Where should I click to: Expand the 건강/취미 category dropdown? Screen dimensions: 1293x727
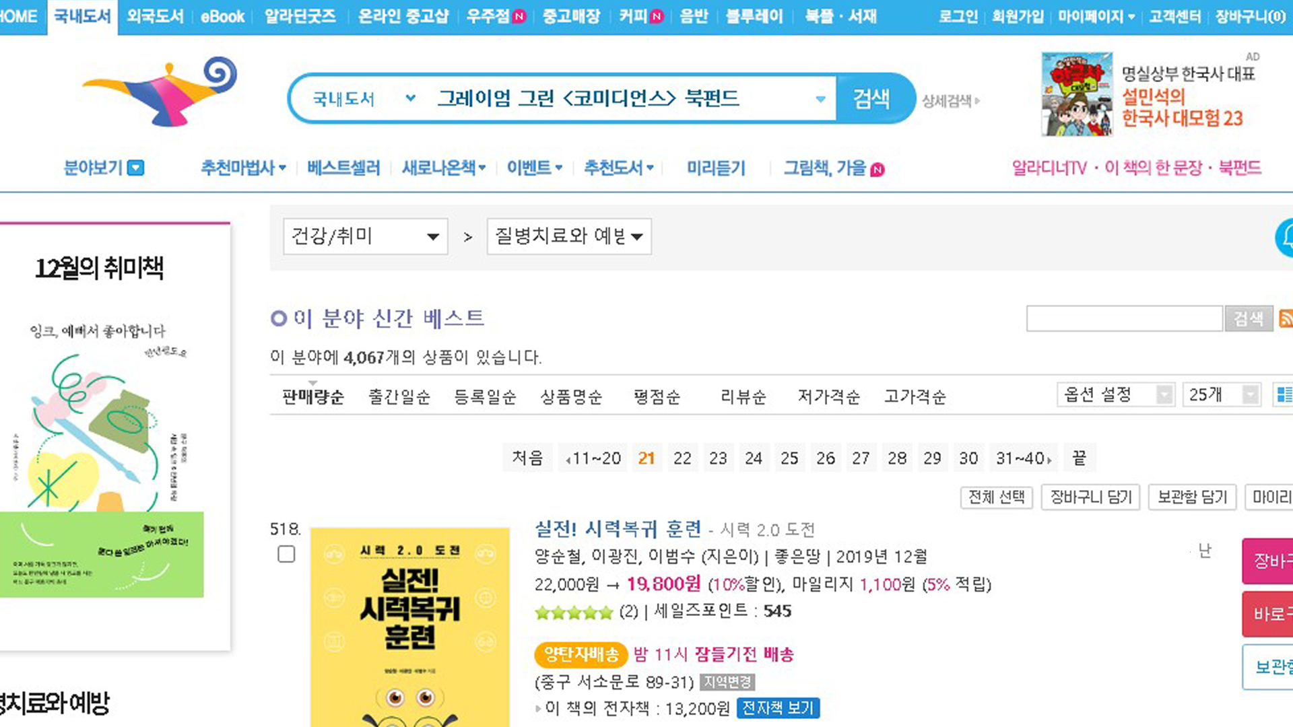coord(365,236)
